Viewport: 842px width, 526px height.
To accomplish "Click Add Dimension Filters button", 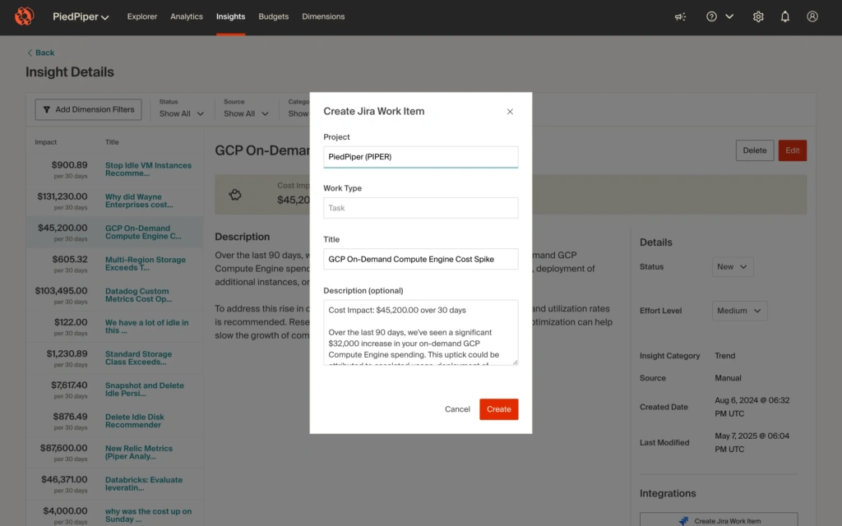I will click(x=89, y=109).
